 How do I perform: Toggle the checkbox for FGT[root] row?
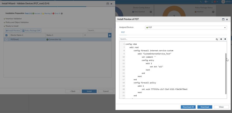point(6,40)
